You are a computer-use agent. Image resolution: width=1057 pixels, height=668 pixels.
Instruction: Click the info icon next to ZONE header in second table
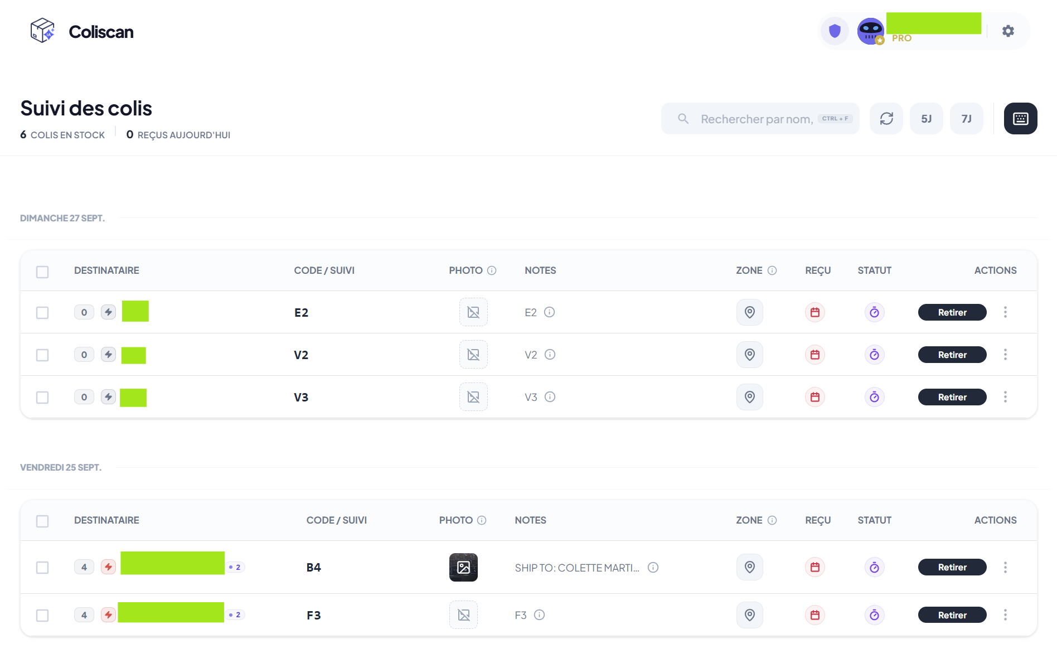pos(772,520)
